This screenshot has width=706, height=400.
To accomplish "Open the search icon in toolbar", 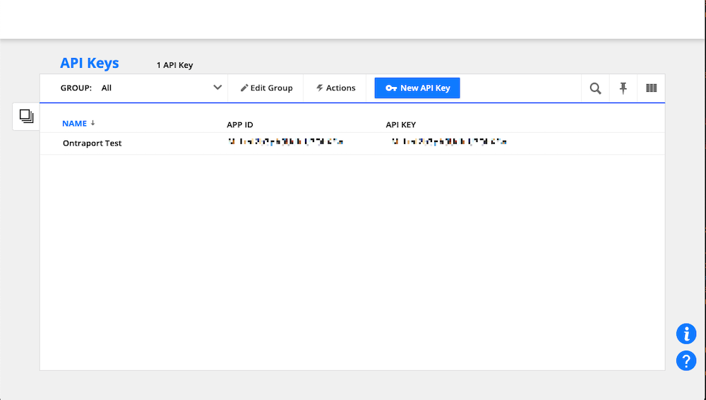I will [x=595, y=88].
